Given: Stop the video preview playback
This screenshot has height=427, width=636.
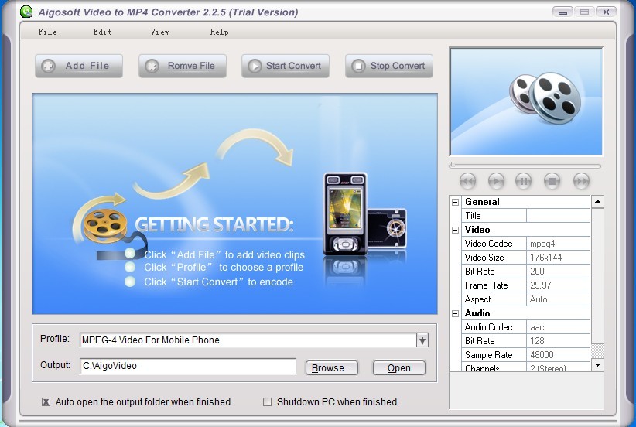Looking at the screenshot, I should [x=552, y=181].
